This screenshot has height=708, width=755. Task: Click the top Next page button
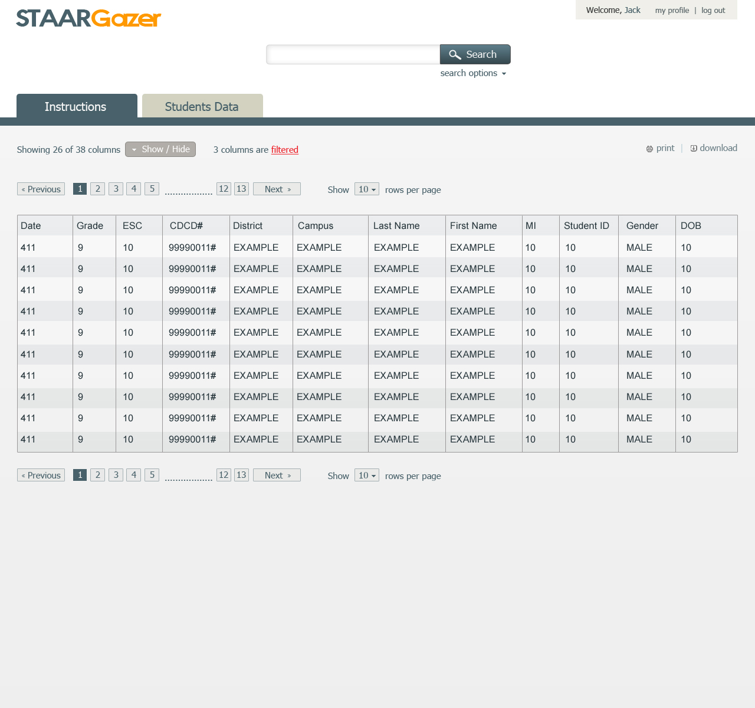277,189
